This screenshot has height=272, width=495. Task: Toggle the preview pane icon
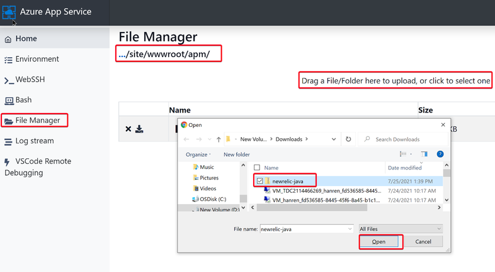point(424,154)
